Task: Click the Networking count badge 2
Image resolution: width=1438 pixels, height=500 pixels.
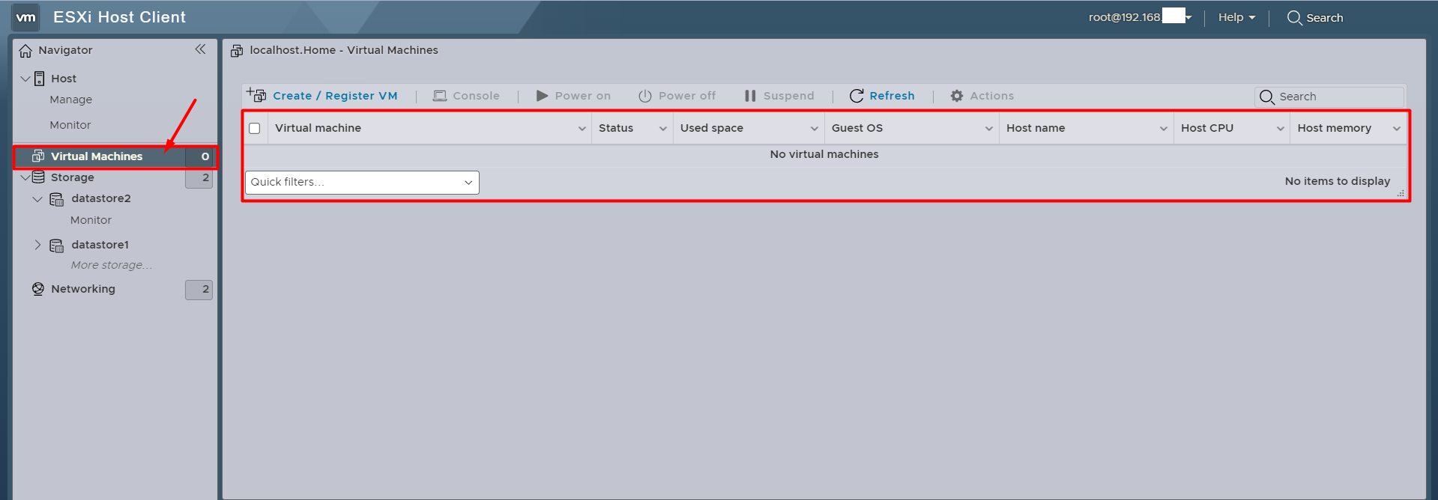Action: [199, 290]
